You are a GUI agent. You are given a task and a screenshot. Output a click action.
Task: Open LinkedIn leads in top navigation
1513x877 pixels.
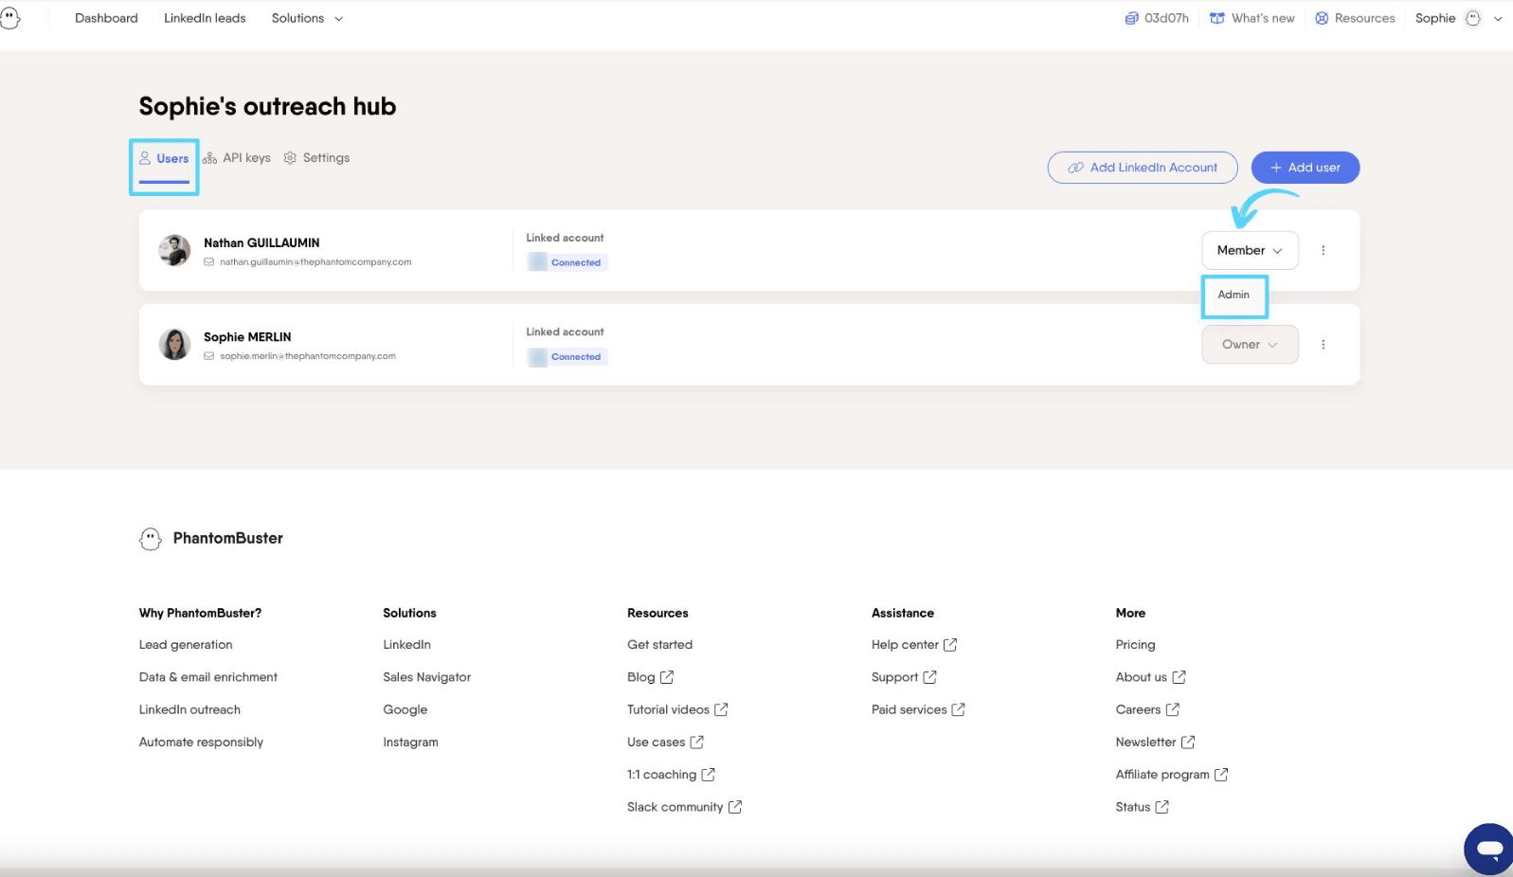coord(205,18)
